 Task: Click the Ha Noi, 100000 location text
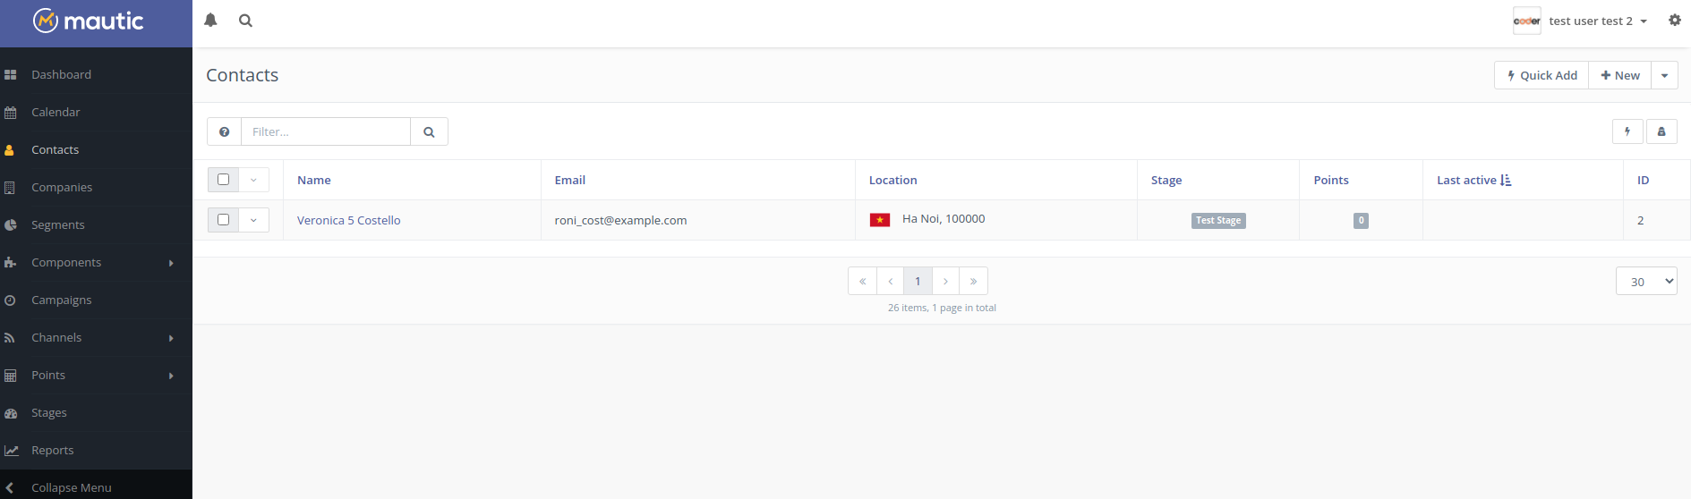(x=944, y=218)
